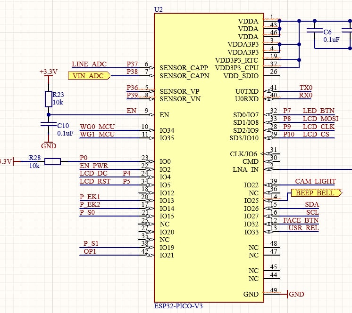Select the IO35 pin name
The height and width of the screenshot is (313, 352).
tap(167, 138)
